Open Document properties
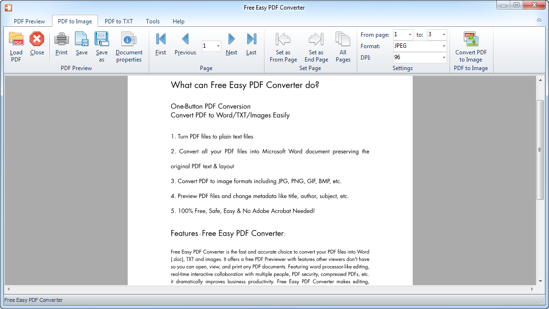Screen dimensions: 549x309 [x=129, y=45]
